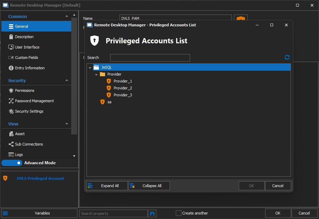319x219 pixels.
Task: Open the Logs view
Action: click(x=19, y=155)
